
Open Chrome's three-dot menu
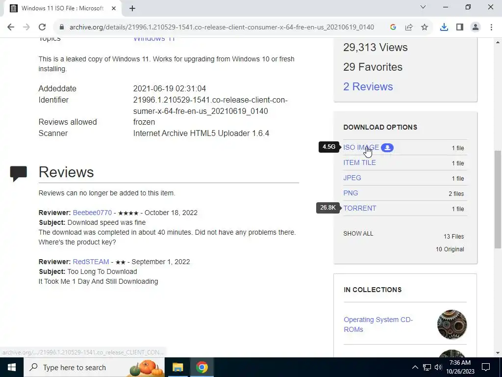[491, 27]
